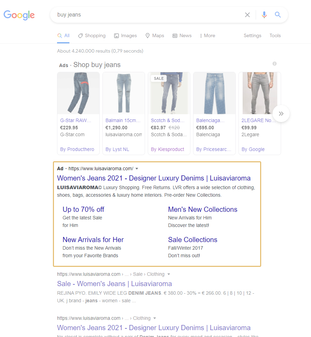Click inside the buy jeans search field
The height and width of the screenshot is (337, 311).
tap(144, 15)
